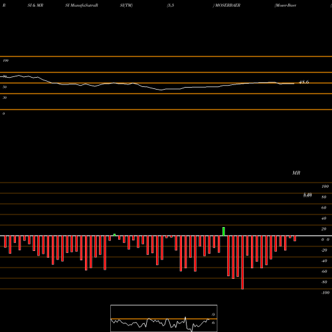Viewport: 332px width, 332px height.
Task: Click the -80 axis label of MR chart
Action: [324, 282]
